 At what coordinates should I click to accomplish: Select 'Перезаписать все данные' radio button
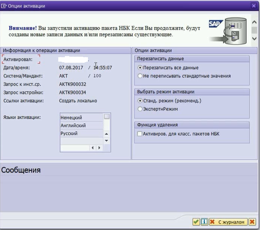coord(140,68)
